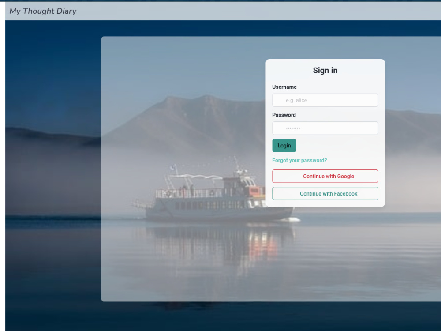
Task: Click the My Thought Diary site title
Action: [43, 11]
